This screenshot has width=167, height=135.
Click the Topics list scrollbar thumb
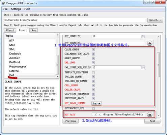point(57,65)
